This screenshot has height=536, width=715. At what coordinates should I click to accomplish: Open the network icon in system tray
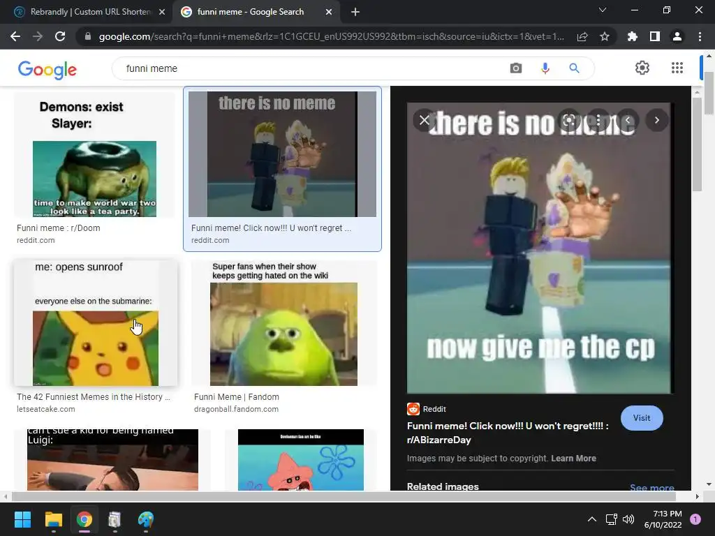[611, 519]
